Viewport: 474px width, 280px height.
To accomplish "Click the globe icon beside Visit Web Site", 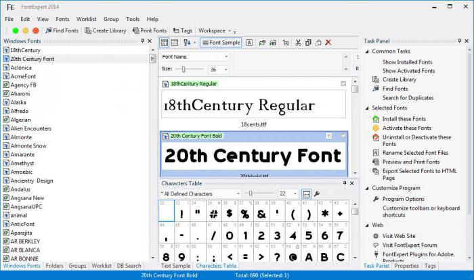I will tap(376, 236).
